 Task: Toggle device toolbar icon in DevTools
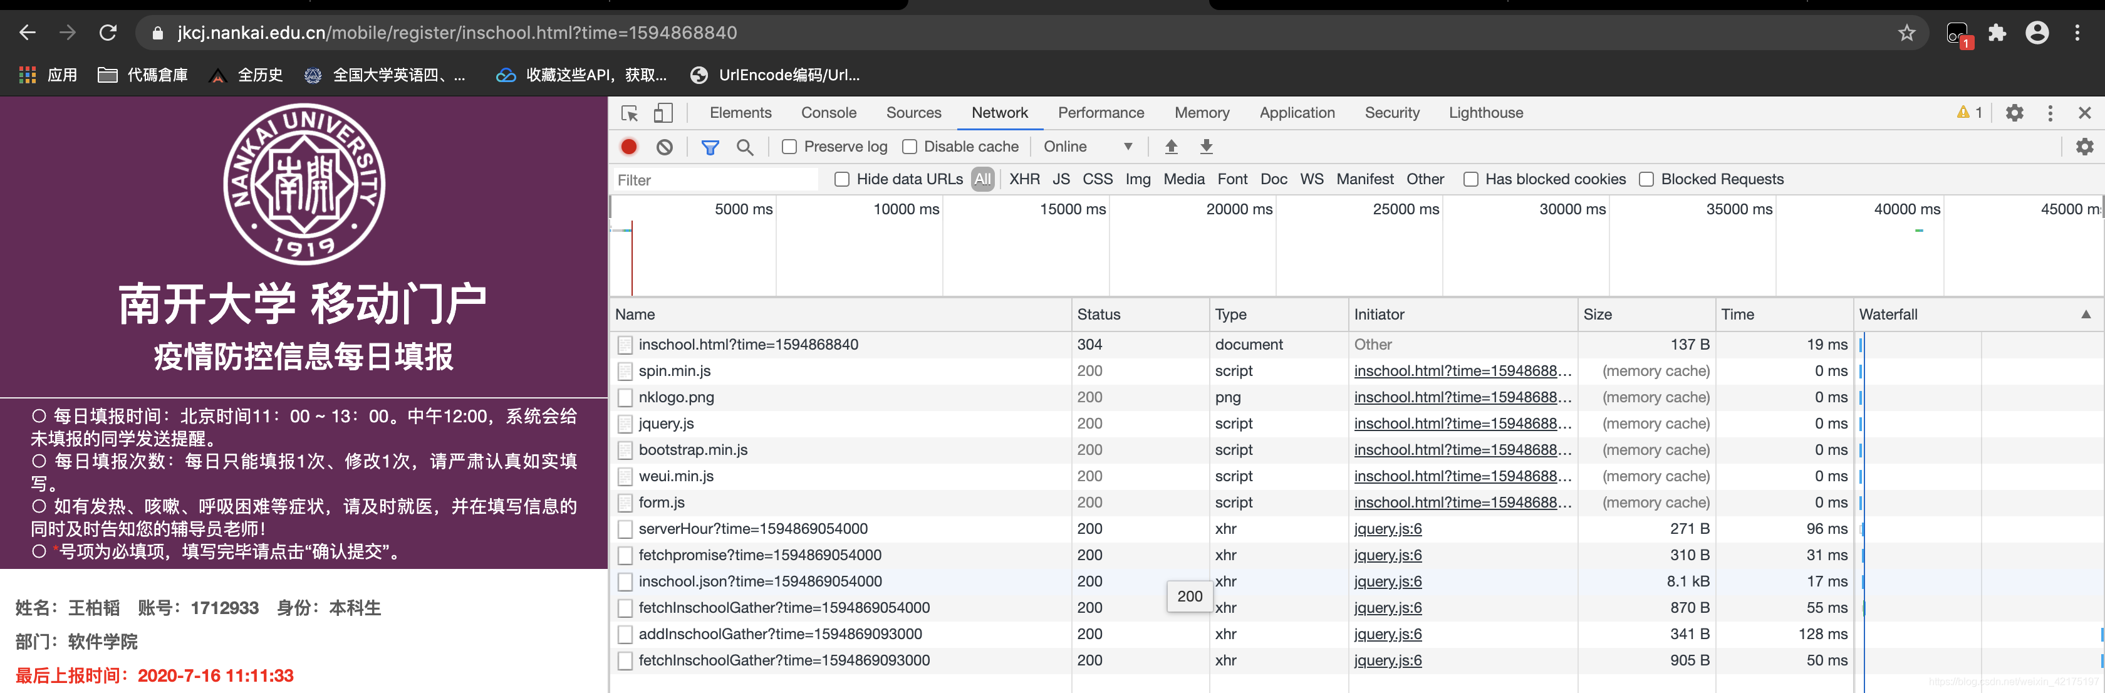point(663,113)
